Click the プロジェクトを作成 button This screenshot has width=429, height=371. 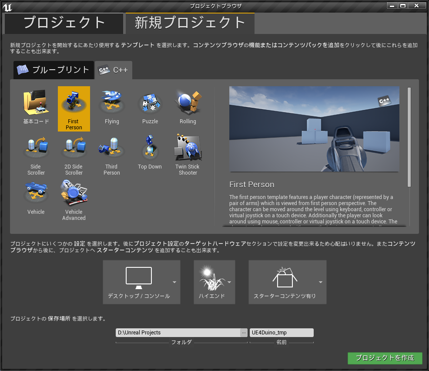click(x=385, y=358)
